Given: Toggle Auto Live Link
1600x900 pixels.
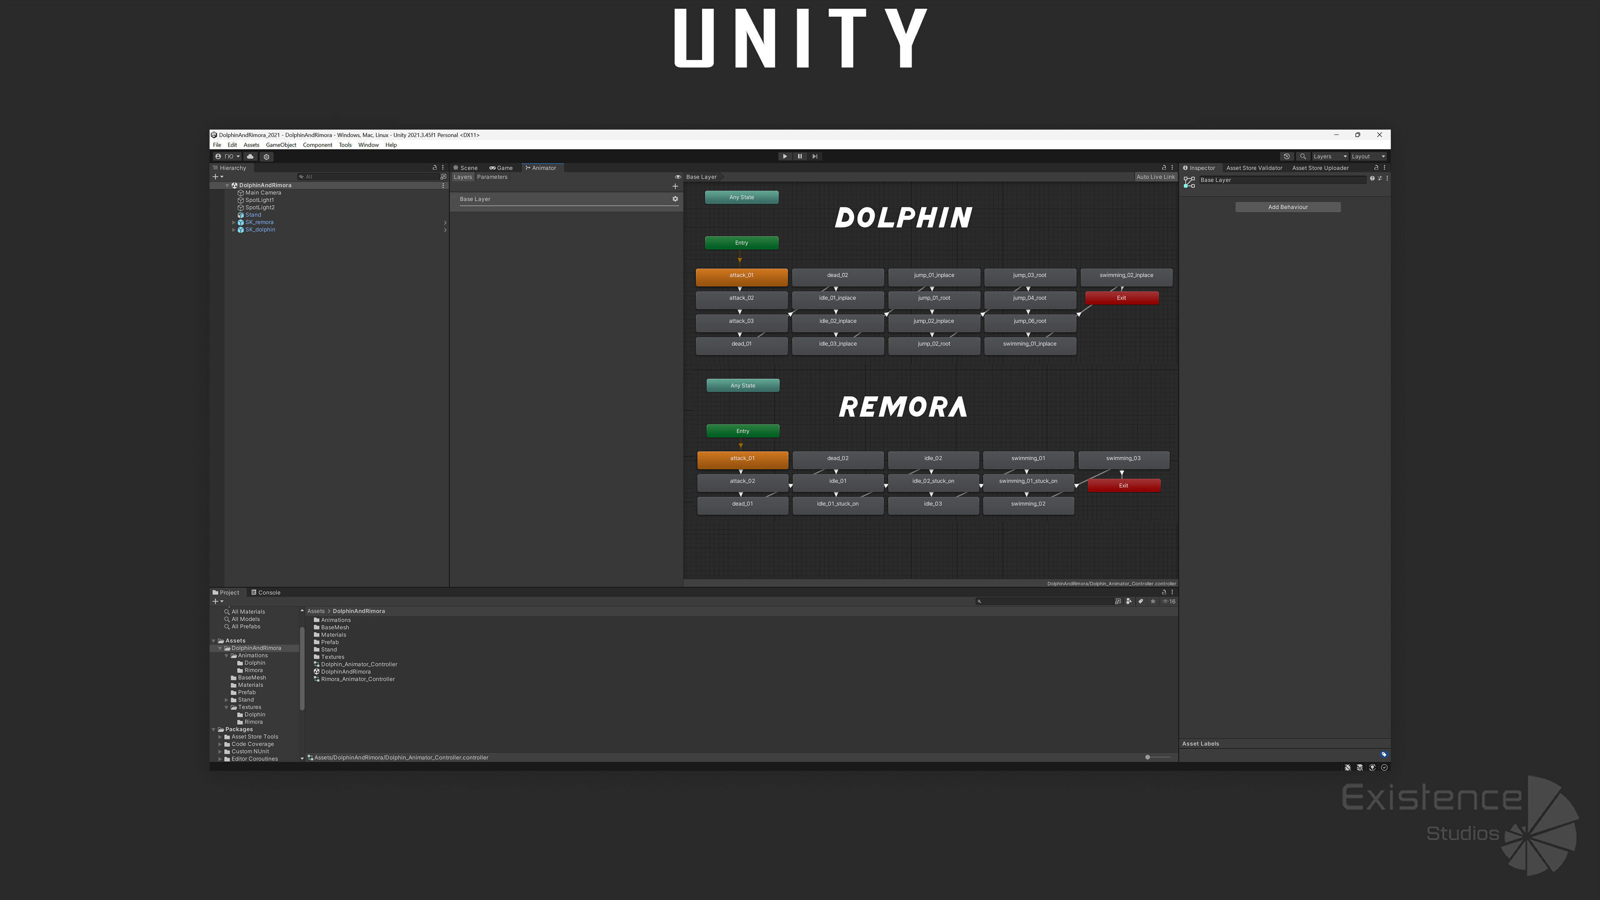Looking at the screenshot, I should [1155, 177].
